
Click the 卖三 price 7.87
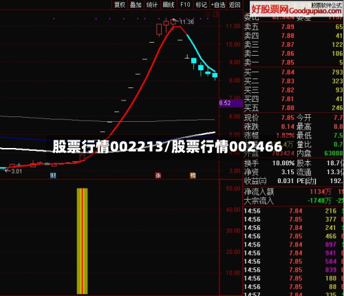tap(288, 45)
